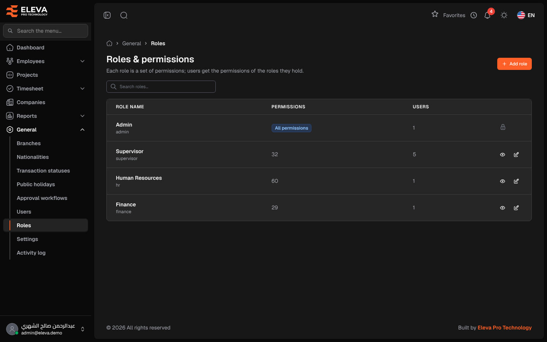547x342 pixels.
Task: Click Supervisor's users count of 5
Action: point(414,154)
